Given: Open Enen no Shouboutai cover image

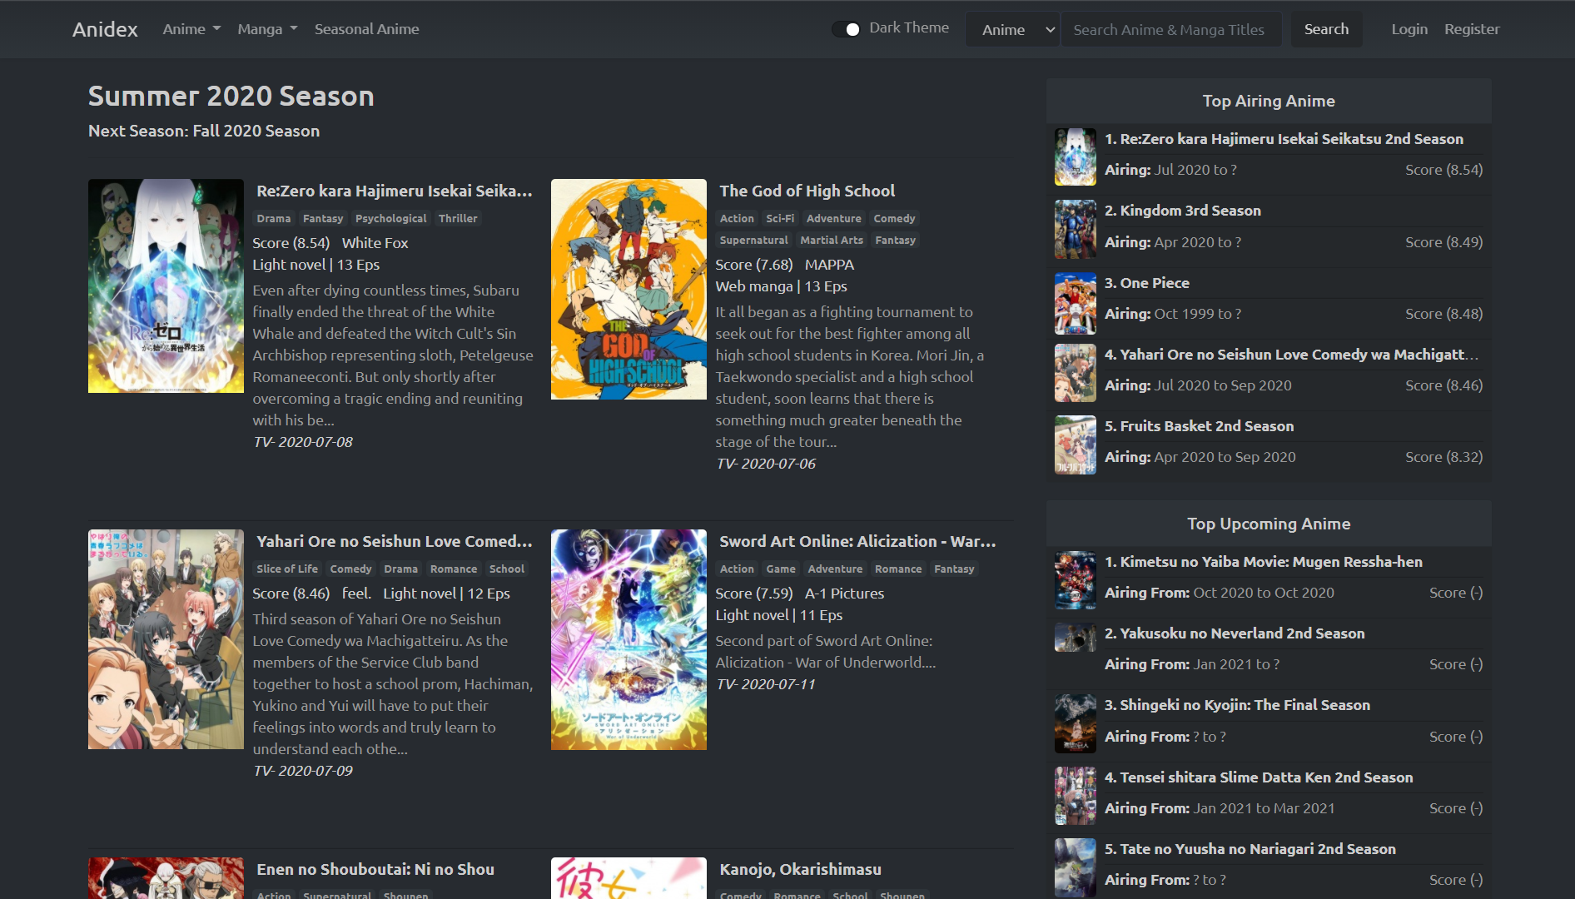Looking at the screenshot, I should click(x=166, y=878).
